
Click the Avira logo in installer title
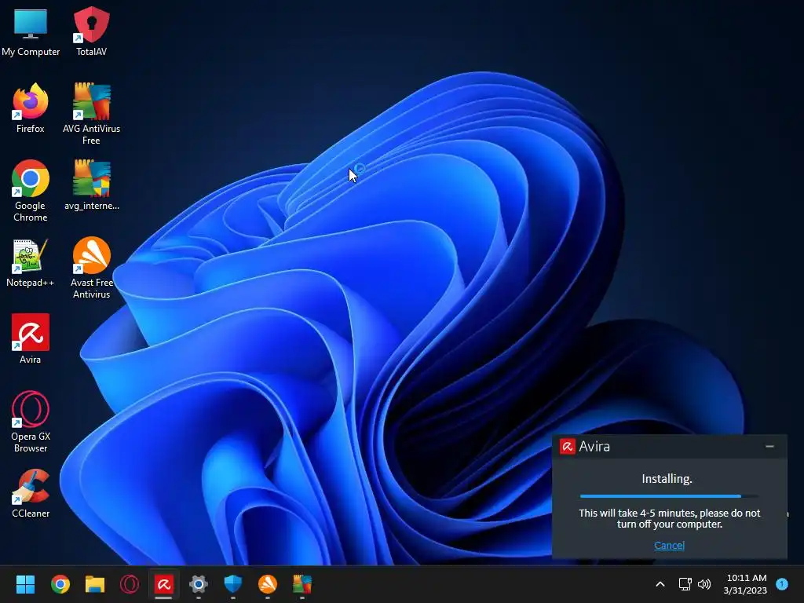[567, 447]
